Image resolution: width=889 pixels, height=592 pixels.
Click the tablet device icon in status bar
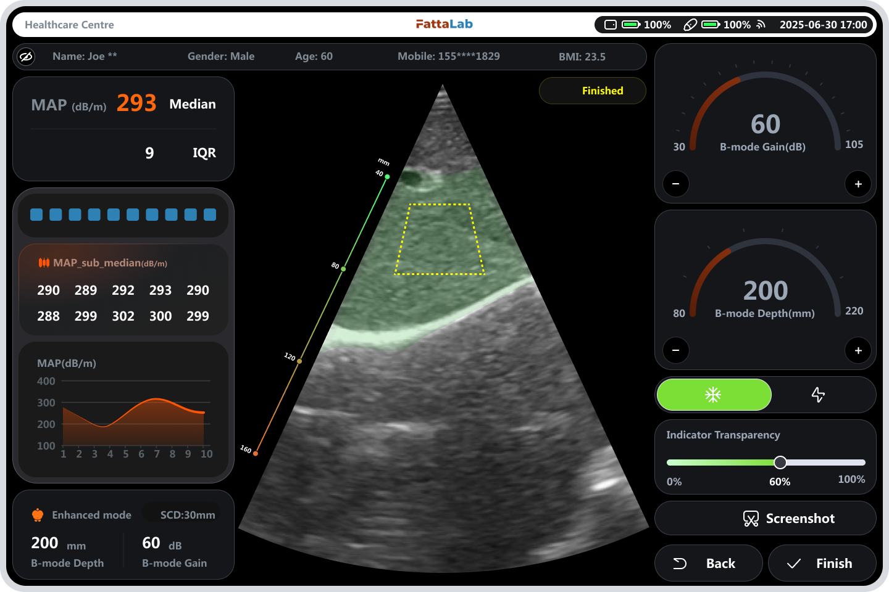pyautogui.click(x=611, y=25)
